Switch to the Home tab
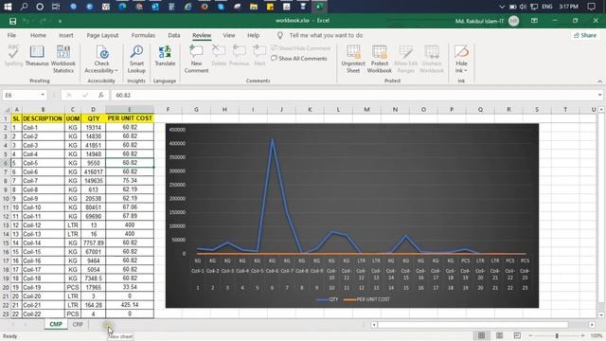The width and height of the screenshot is (606, 341). (x=38, y=35)
